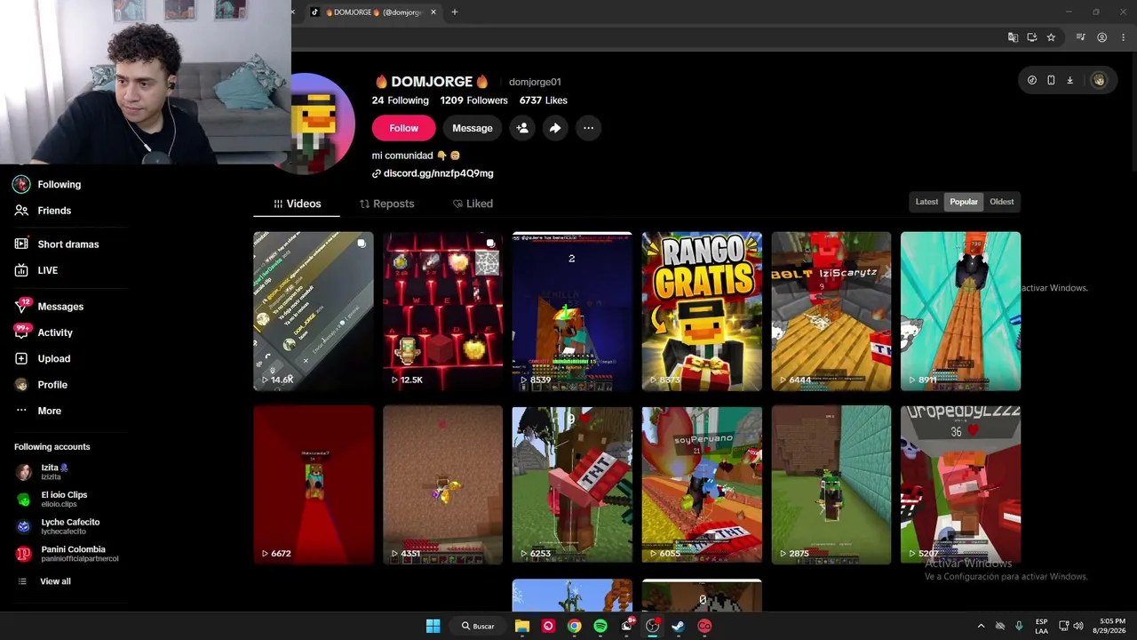The width and height of the screenshot is (1137, 640).
Task: Open the Activity notifications in the sidebar
Action: 55,332
